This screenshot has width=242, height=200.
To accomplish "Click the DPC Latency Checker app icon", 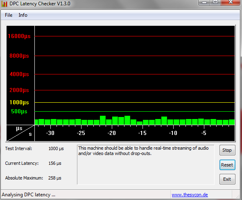I will click(5, 4).
